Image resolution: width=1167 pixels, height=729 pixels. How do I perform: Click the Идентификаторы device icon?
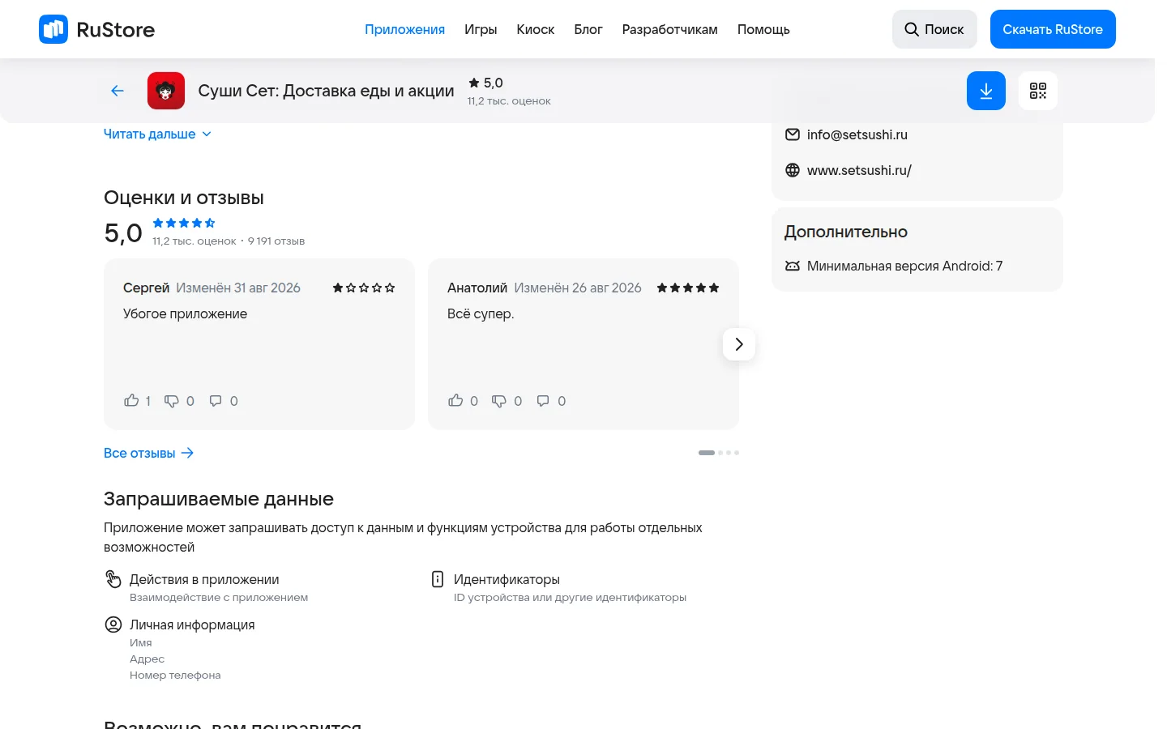coord(438,579)
